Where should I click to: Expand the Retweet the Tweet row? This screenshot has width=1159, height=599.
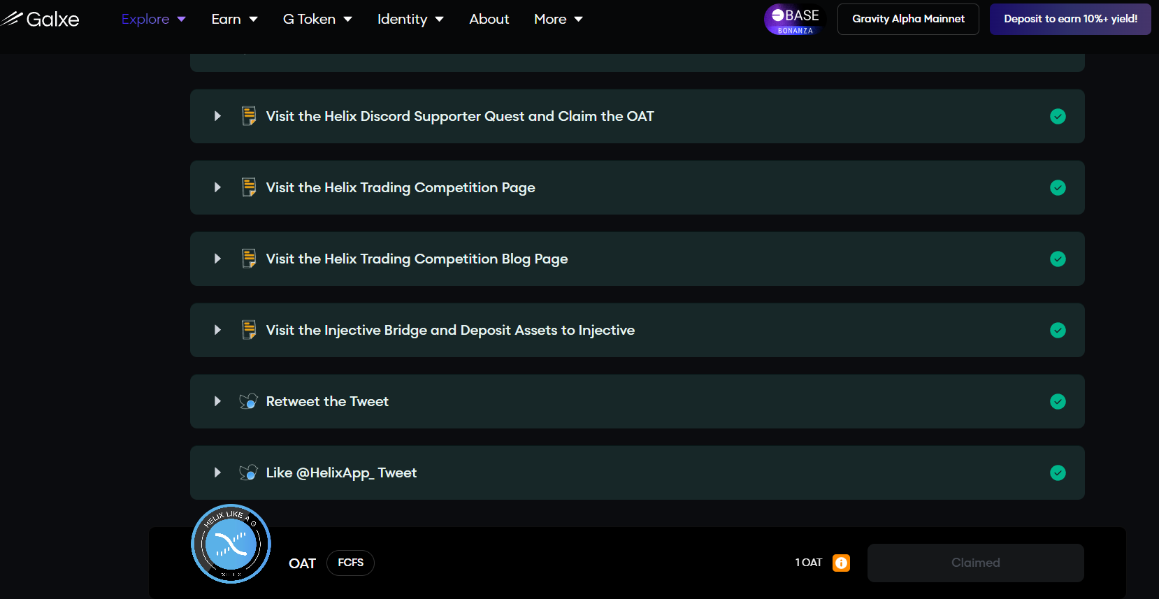pos(217,401)
